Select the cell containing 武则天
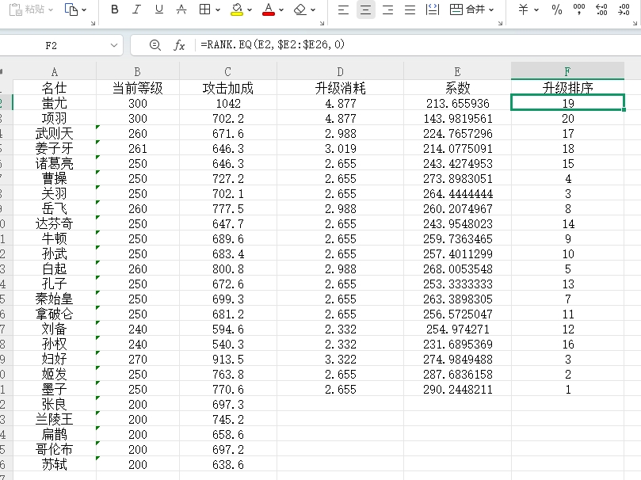Screen dimensions: 641x480 point(55,134)
